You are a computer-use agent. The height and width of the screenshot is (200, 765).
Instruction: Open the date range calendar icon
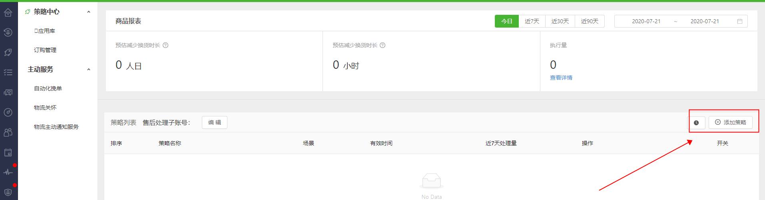pyautogui.click(x=740, y=21)
